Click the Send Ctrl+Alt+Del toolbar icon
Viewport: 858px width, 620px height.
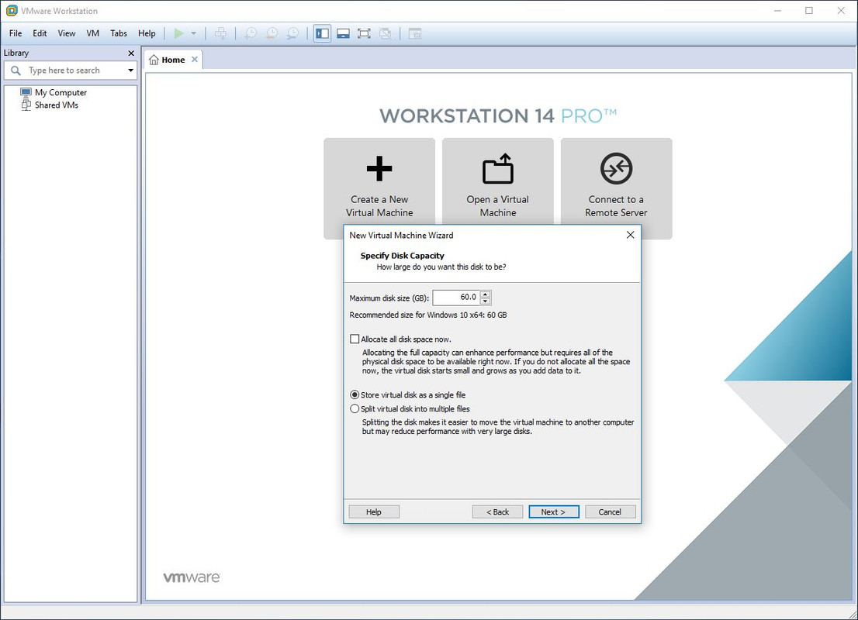[220, 33]
